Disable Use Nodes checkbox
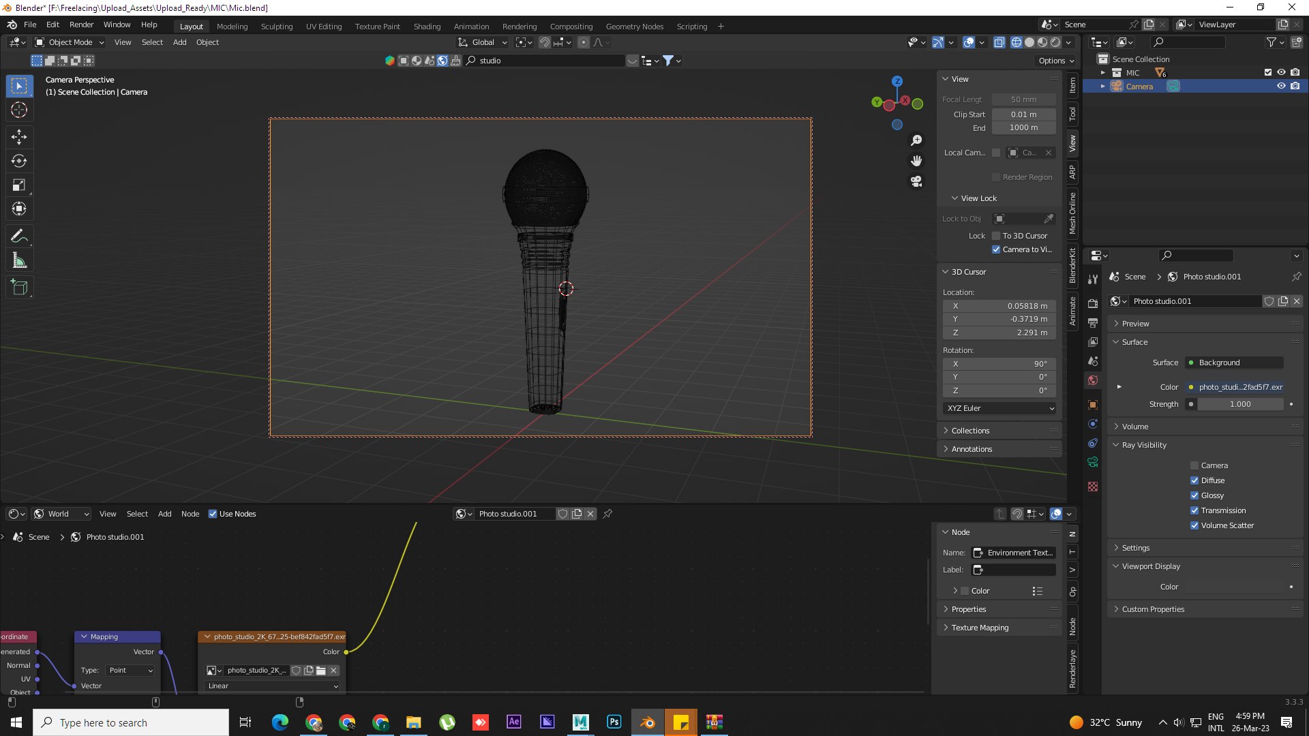 pyautogui.click(x=213, y=514)
